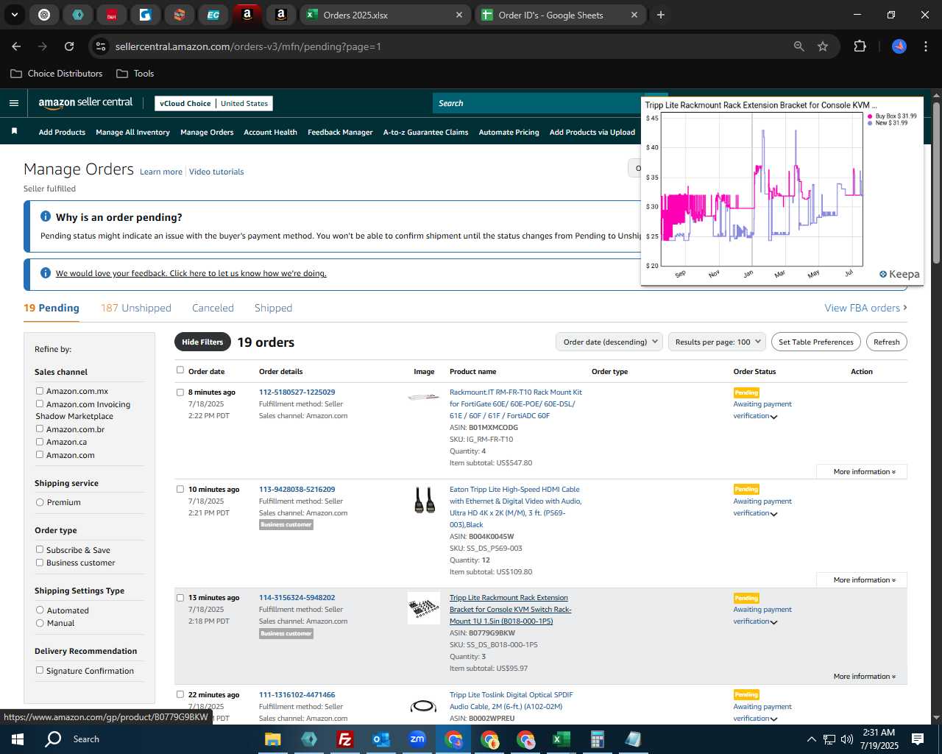Image resolution: width=942 pixels, height=754 pixels.
Task: Open order ID link 113-9428038-5216209
Action: pyautogui.click(x=297, y=489)
